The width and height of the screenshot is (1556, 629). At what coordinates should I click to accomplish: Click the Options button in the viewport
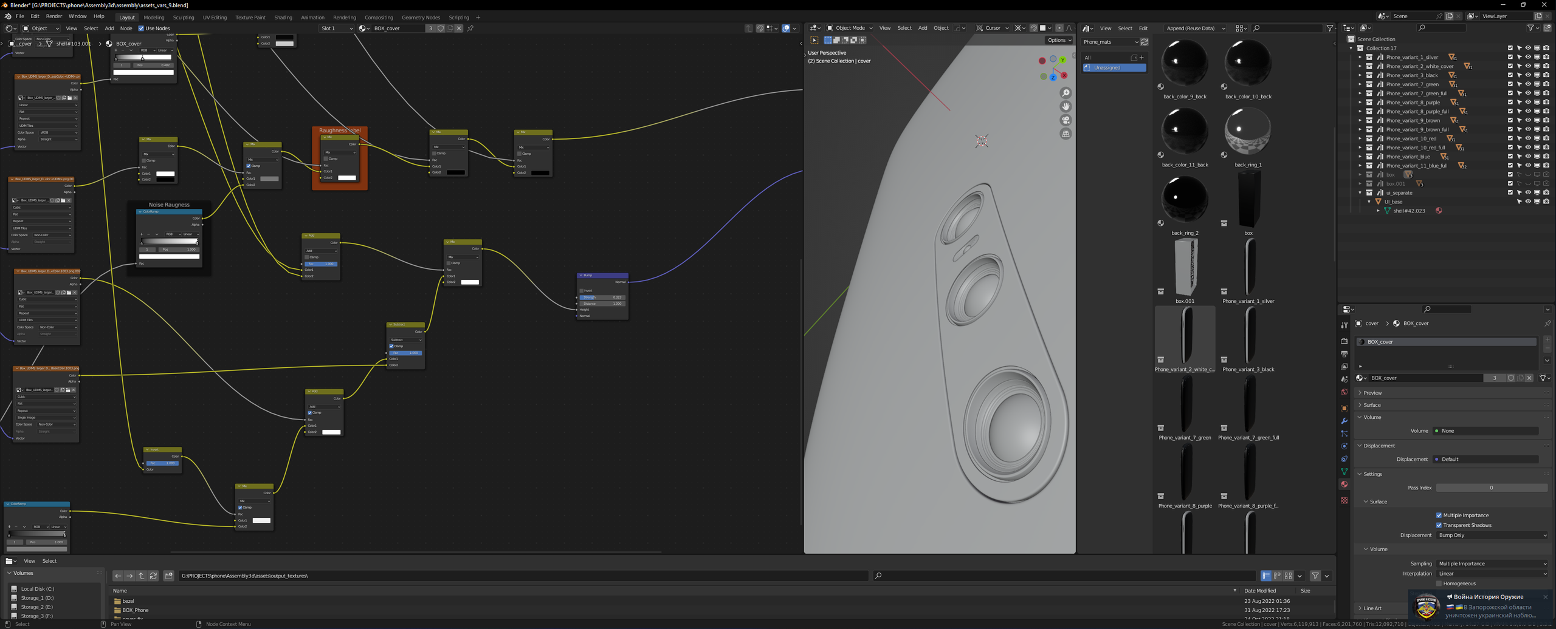1058,40
